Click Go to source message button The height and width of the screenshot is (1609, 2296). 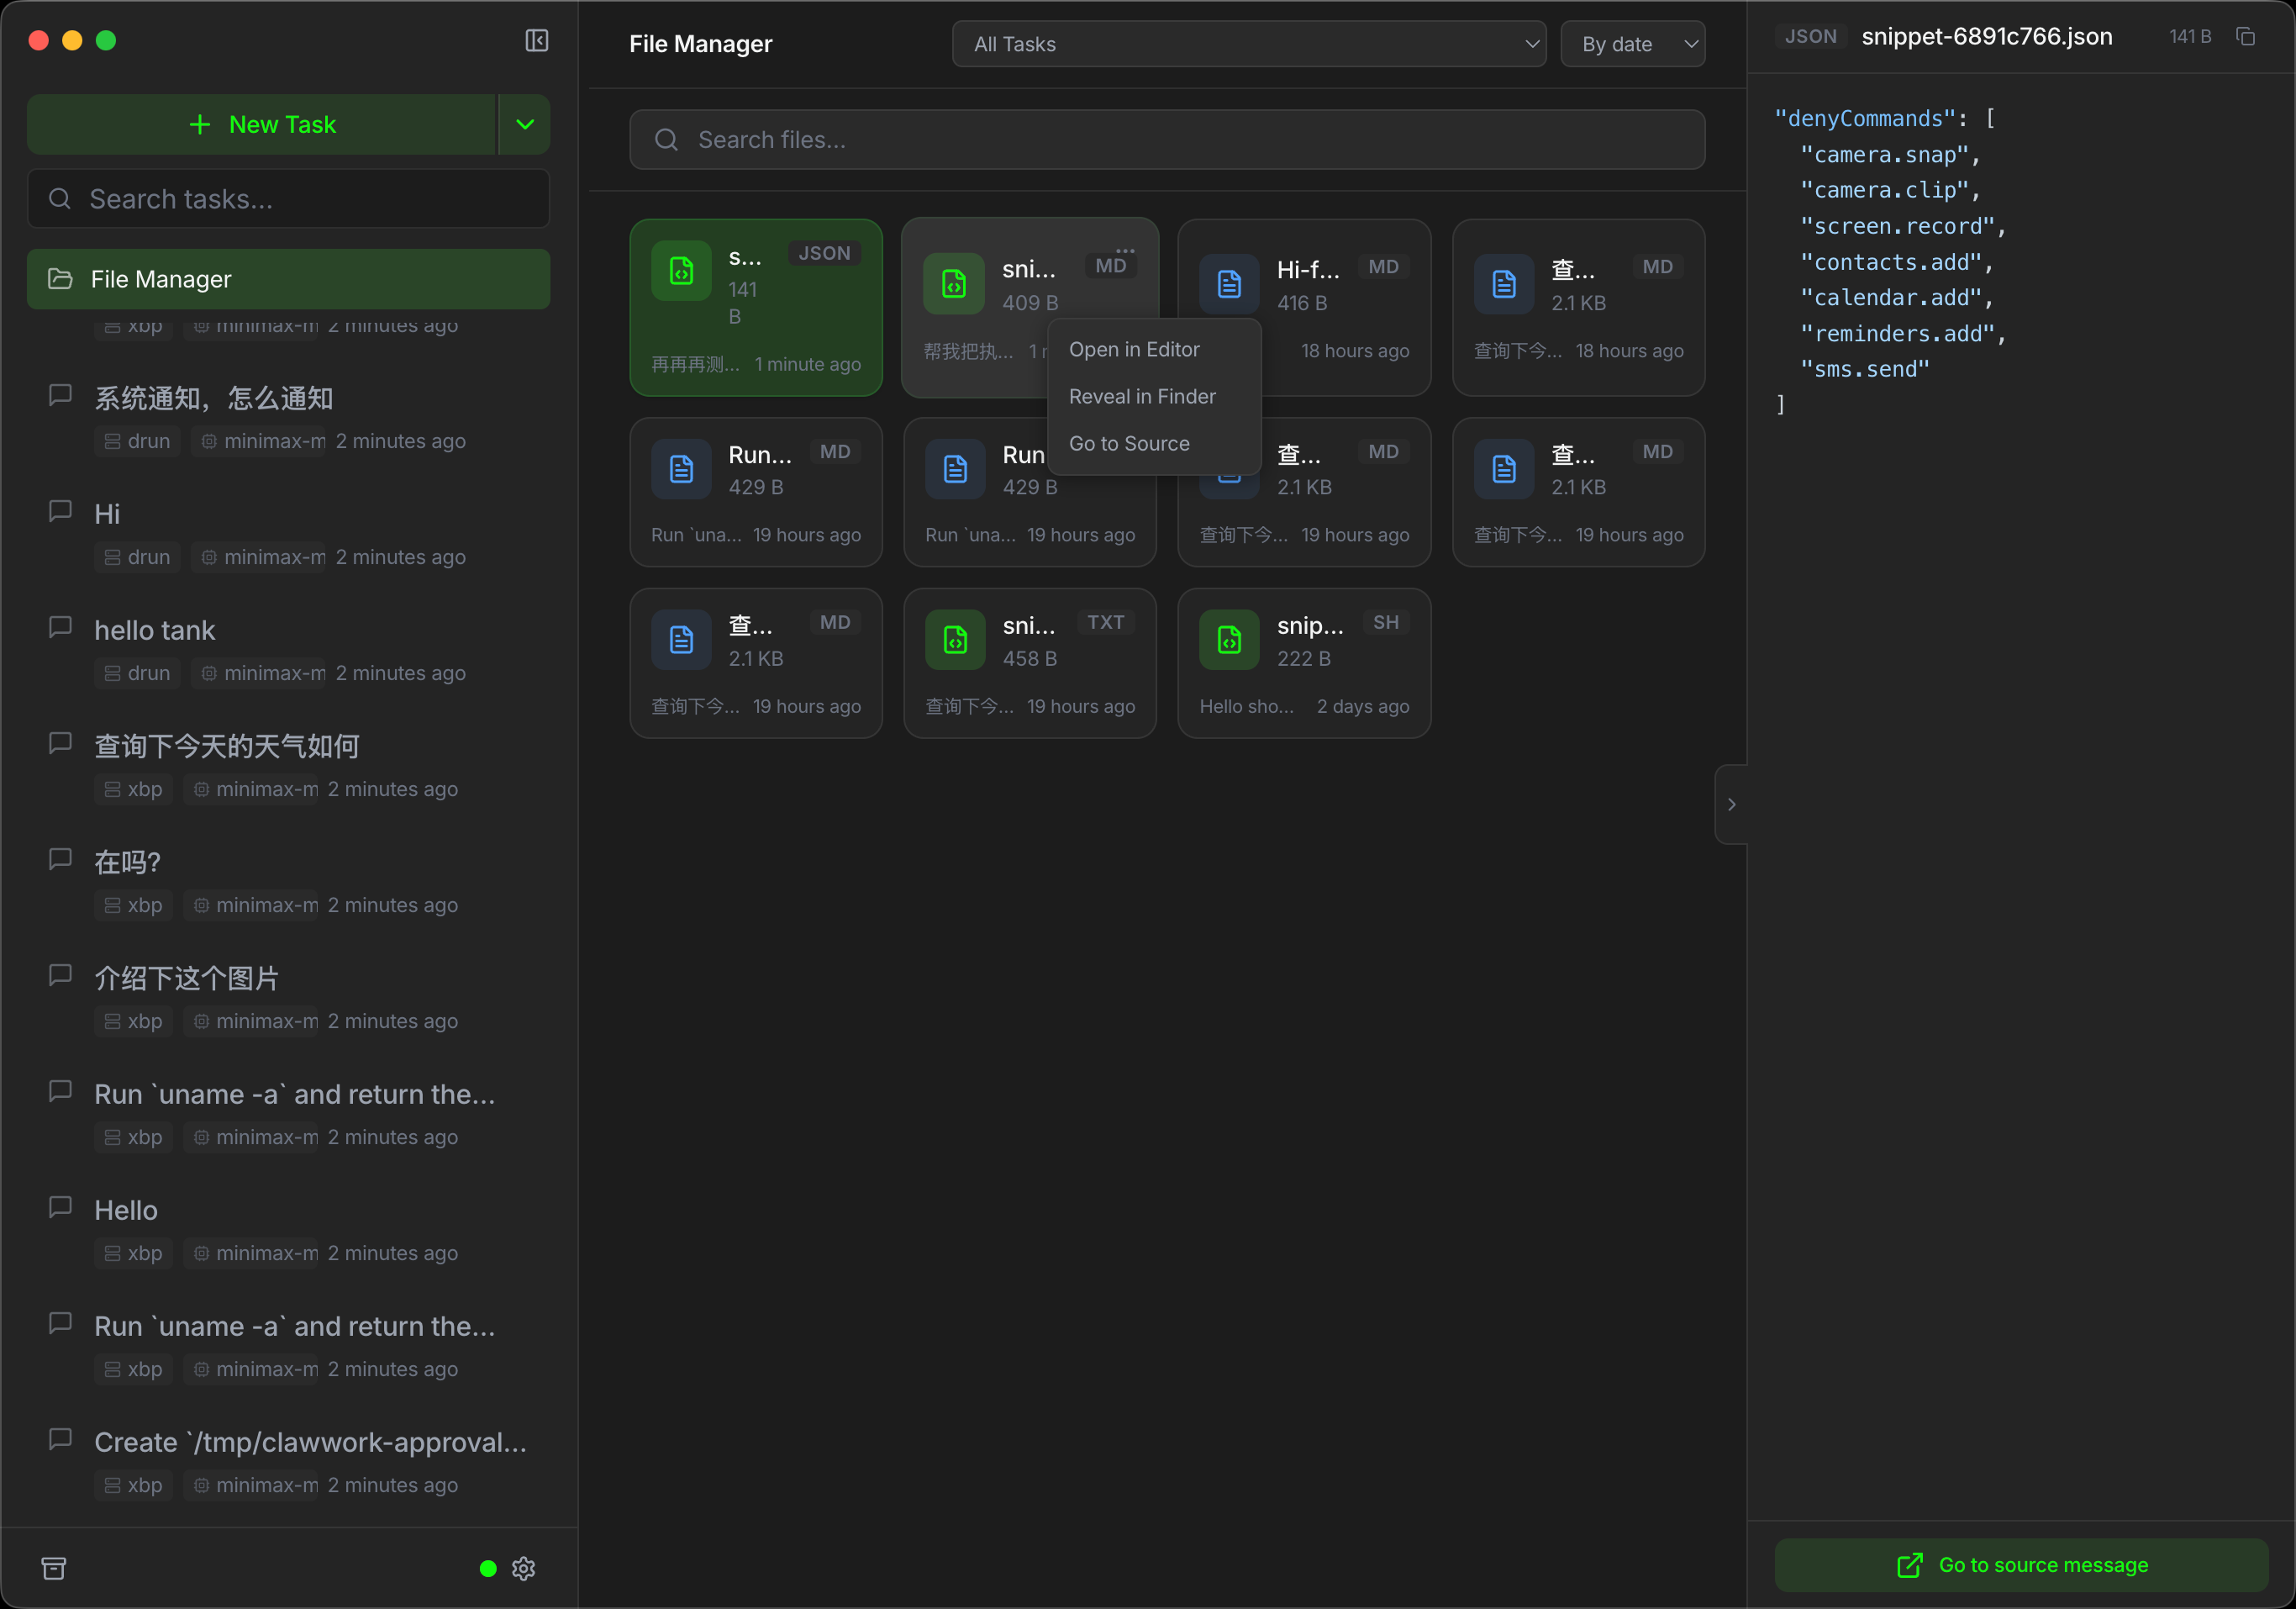coord(2021,1564)
